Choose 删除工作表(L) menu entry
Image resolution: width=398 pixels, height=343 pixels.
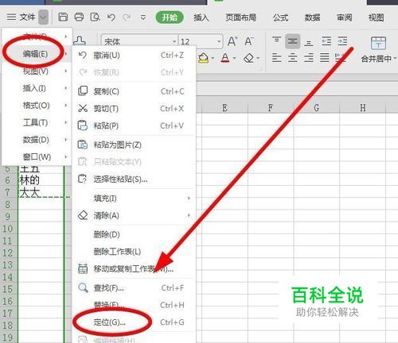pos(134,252)
